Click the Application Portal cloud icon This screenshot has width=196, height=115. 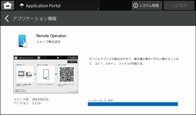(22, 6)
